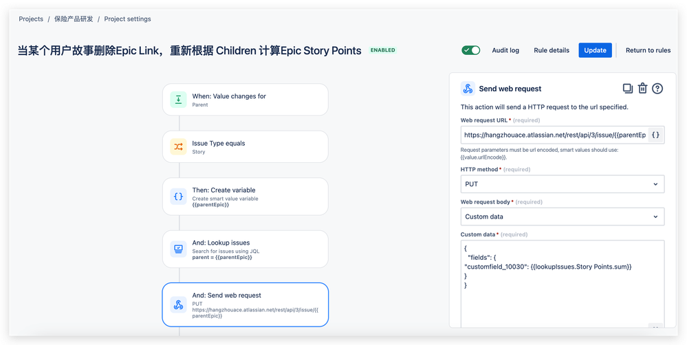This screenshot has height=345, width=687.
Task: Insert smart value using braces button in URL field
Action: click(655, 135)
